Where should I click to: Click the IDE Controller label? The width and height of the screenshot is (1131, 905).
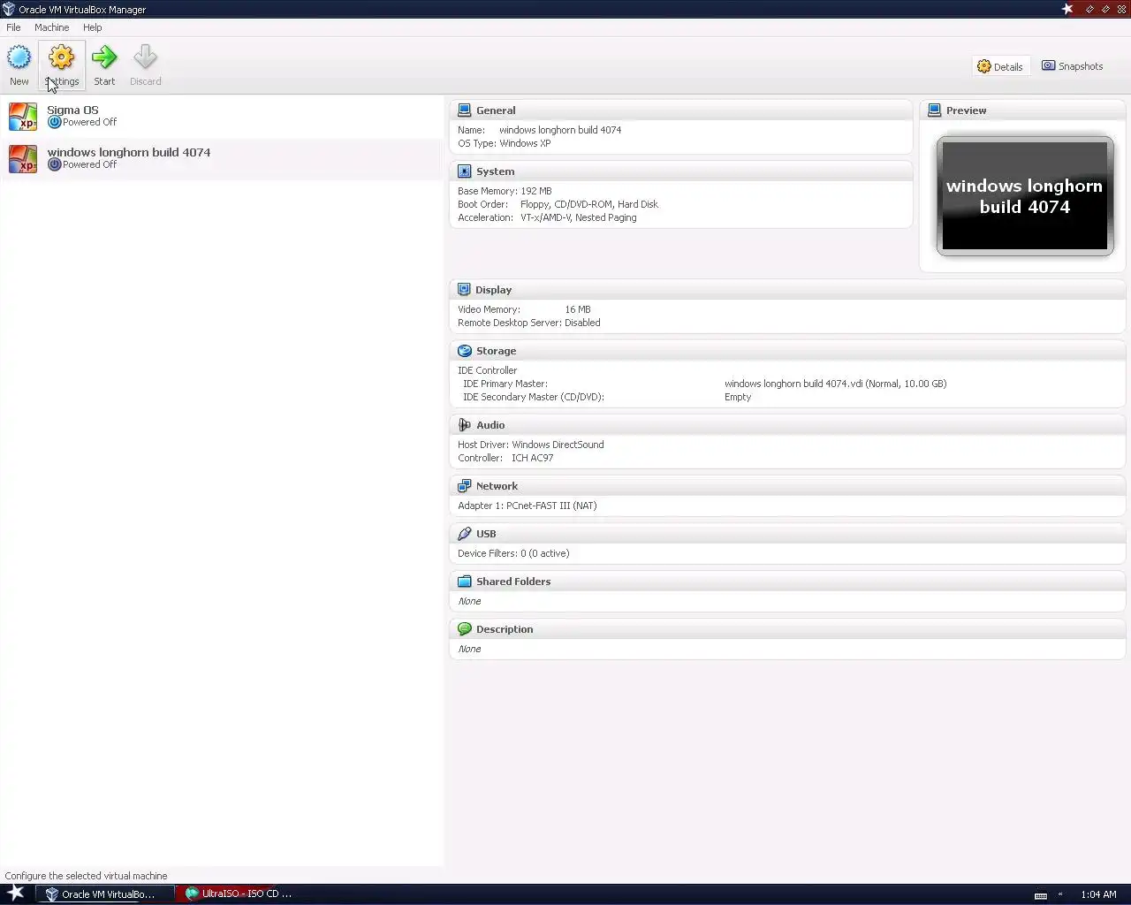tap(488, 370)
